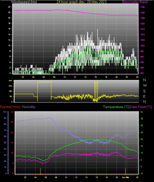
Task: Click the 24 hour graph day title
Action: [82, 2]
